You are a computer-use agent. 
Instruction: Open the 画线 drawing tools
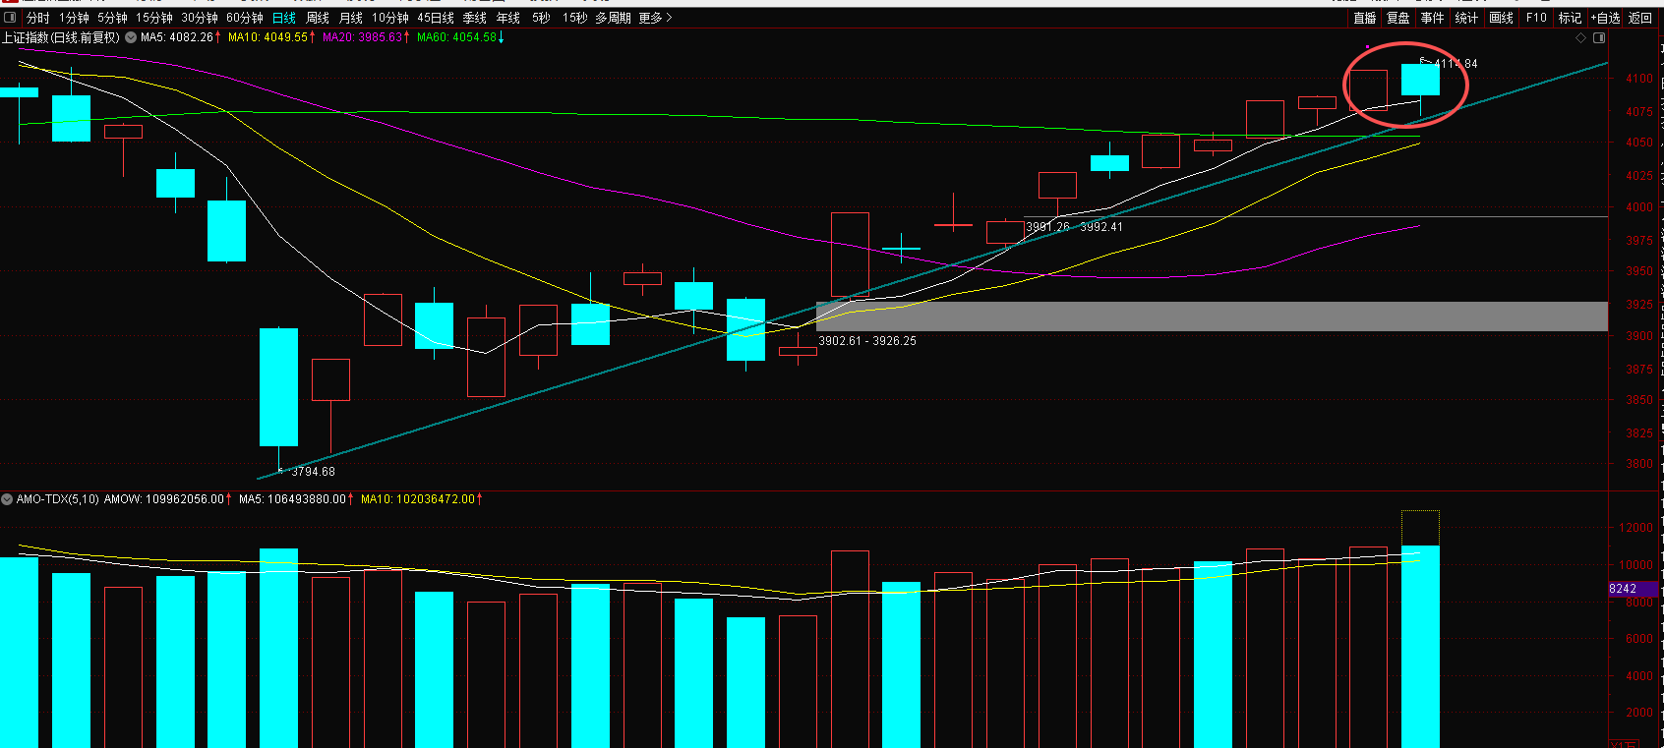tap(1501, 18)
